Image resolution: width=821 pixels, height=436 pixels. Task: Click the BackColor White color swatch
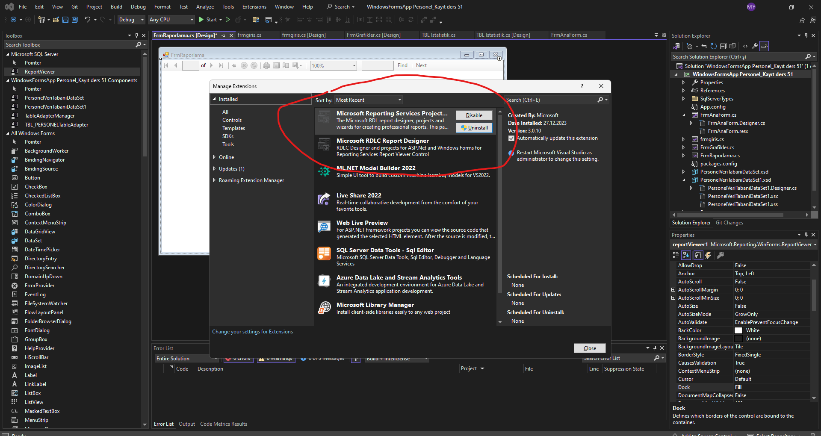(738, 330)
